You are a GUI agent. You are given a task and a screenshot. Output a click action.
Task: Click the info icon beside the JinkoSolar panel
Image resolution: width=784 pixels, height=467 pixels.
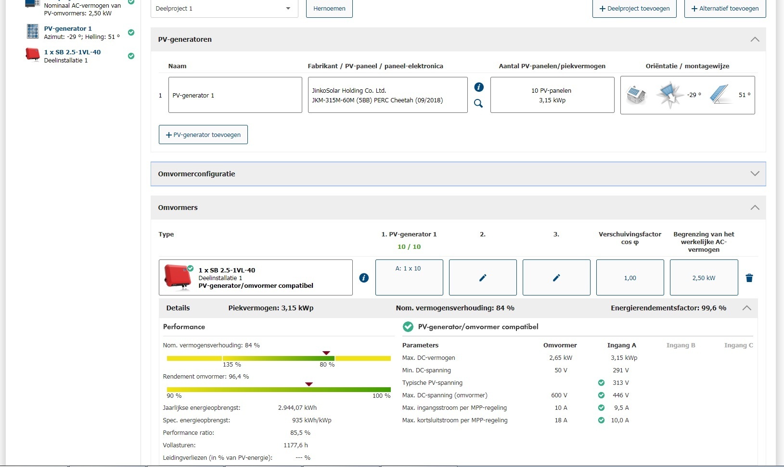coord(478,87)
